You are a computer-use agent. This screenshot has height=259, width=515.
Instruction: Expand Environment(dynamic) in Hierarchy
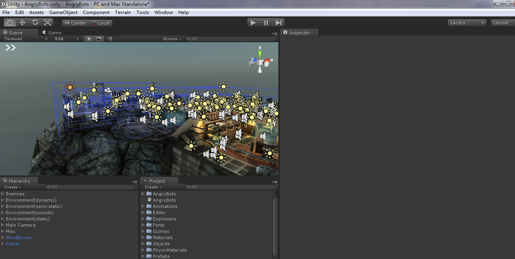(x=3, y=200)
